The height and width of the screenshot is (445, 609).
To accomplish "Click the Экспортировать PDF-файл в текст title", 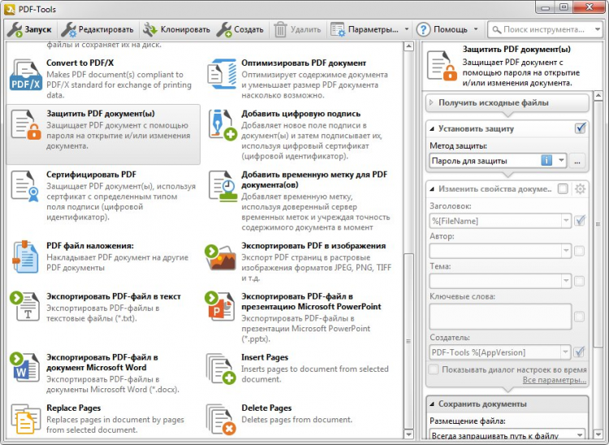I will [114, 296].
